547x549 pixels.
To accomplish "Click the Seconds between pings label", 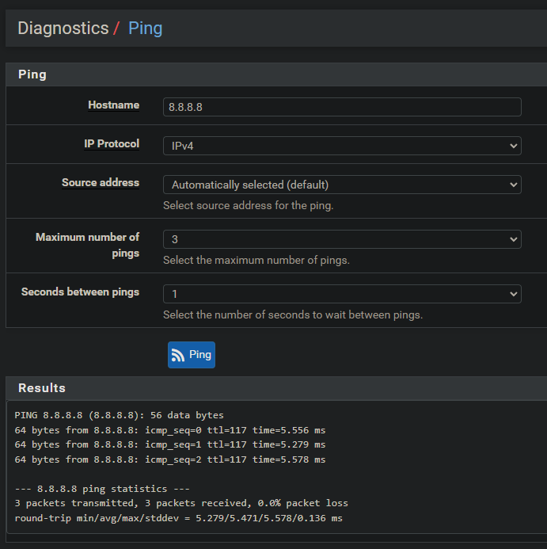I will point(81,292).
